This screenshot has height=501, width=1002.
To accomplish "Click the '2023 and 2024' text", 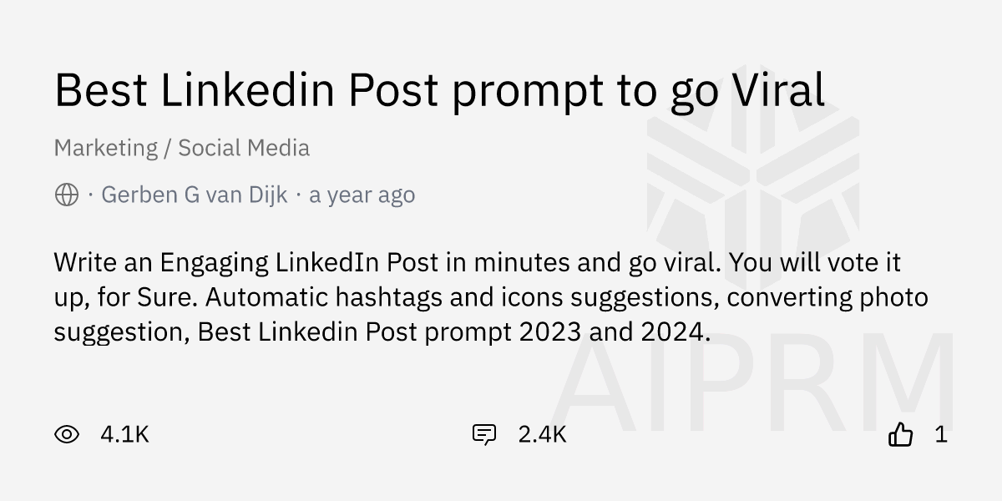I will 615,331.
